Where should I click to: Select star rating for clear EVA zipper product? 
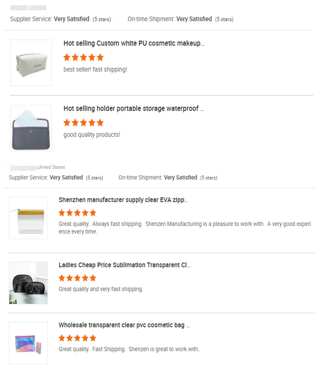77,213
